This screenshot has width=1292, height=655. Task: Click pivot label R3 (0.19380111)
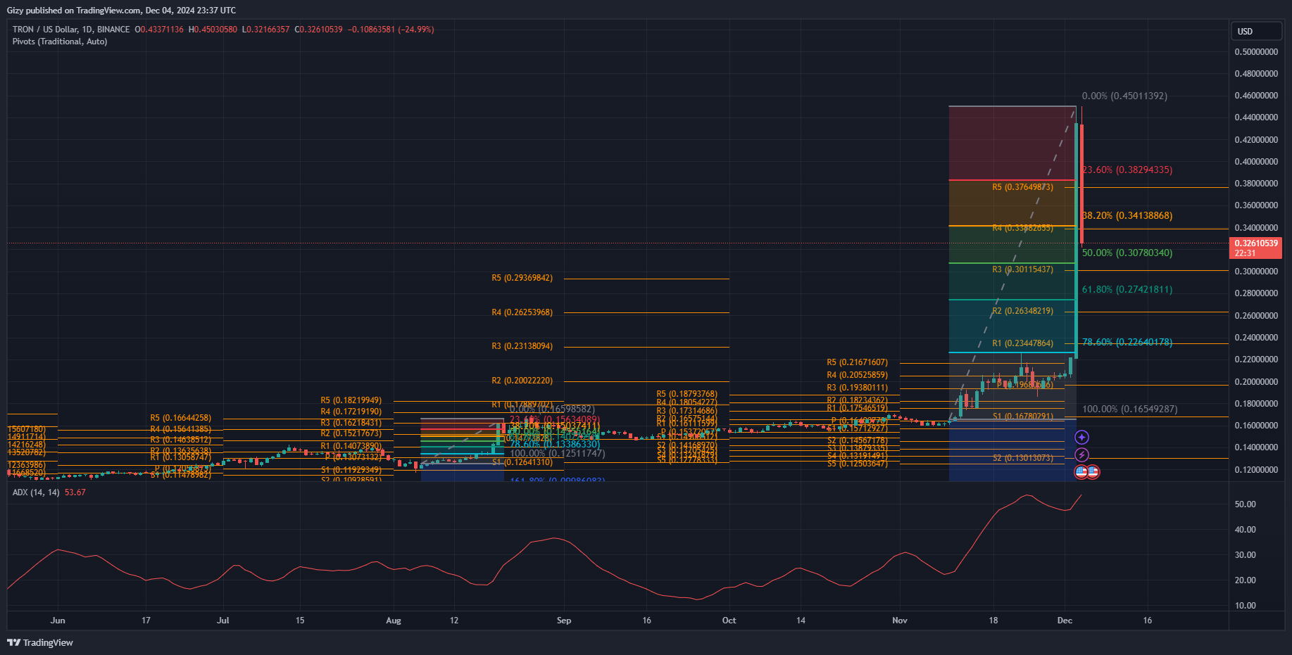coord(857,388)
